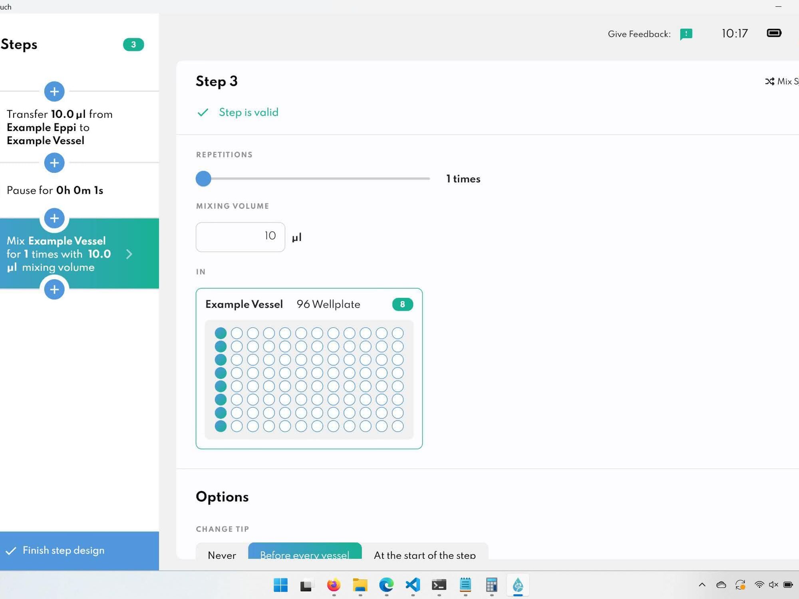Click the mixing volume input field
This screenshot has width=799, height=599.
240,237
